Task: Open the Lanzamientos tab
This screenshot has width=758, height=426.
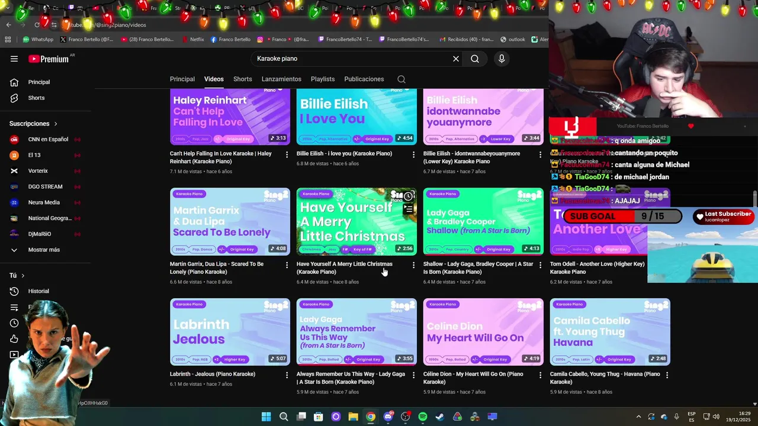Action: (x=281, y=79)
